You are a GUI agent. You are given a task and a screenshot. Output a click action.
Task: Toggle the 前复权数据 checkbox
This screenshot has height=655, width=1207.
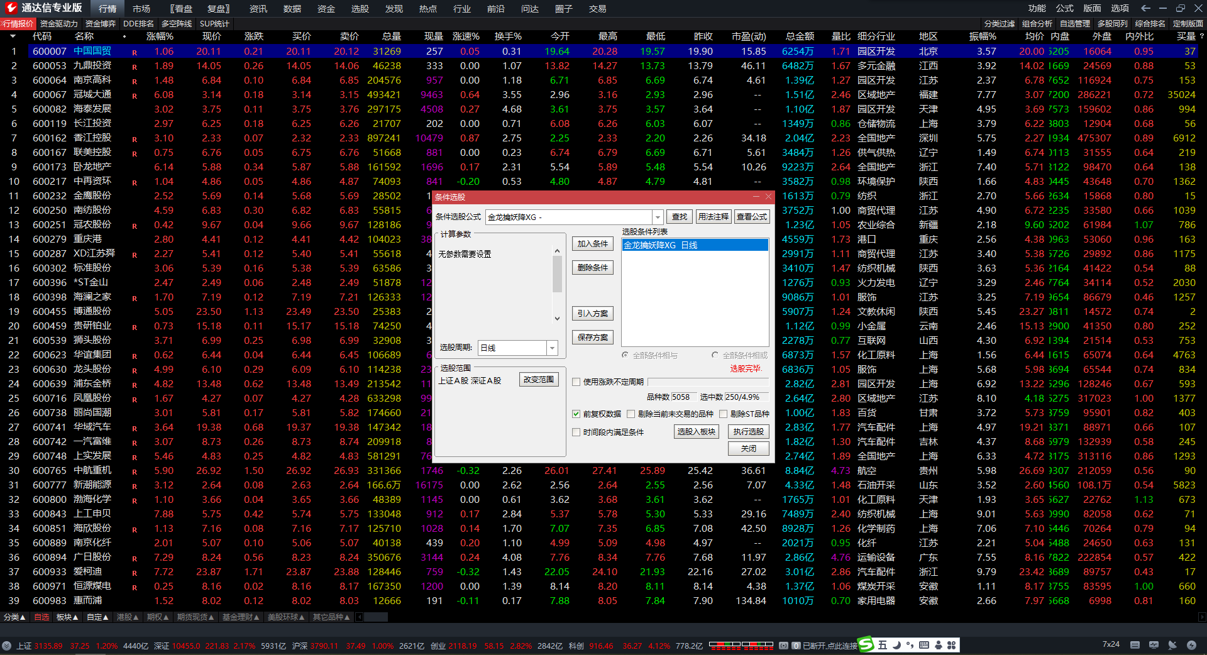click(x=576, y=414)
